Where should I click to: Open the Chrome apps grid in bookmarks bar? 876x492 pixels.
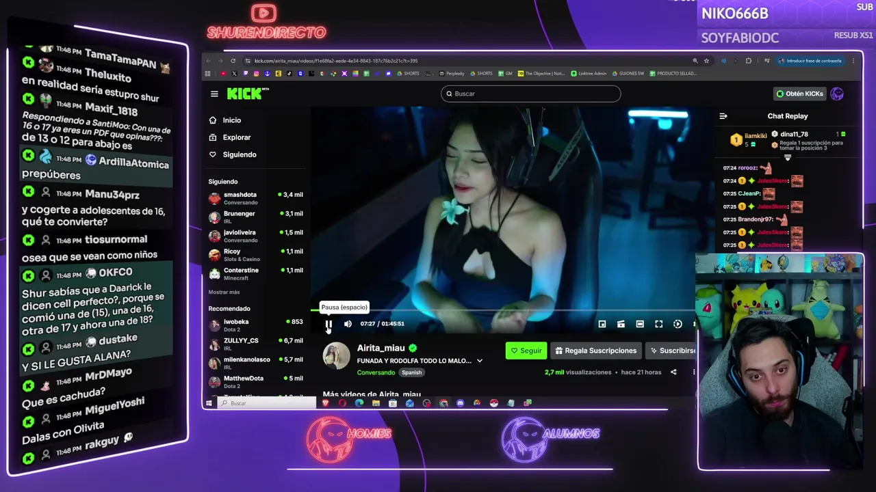click(x=208, y=73)
